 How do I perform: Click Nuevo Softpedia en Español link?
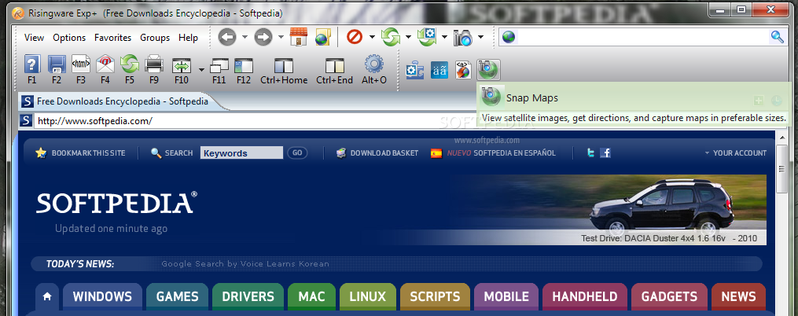click(x=493, y=152)
